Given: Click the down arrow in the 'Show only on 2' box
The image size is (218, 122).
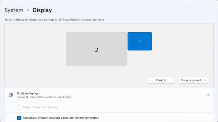Looking at the screenshot, I should point(205,80).
